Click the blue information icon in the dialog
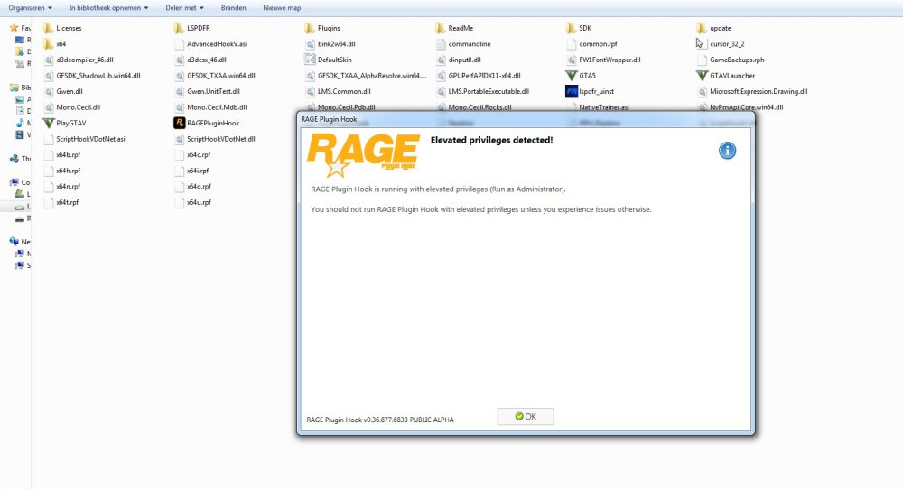 point(727,151)
